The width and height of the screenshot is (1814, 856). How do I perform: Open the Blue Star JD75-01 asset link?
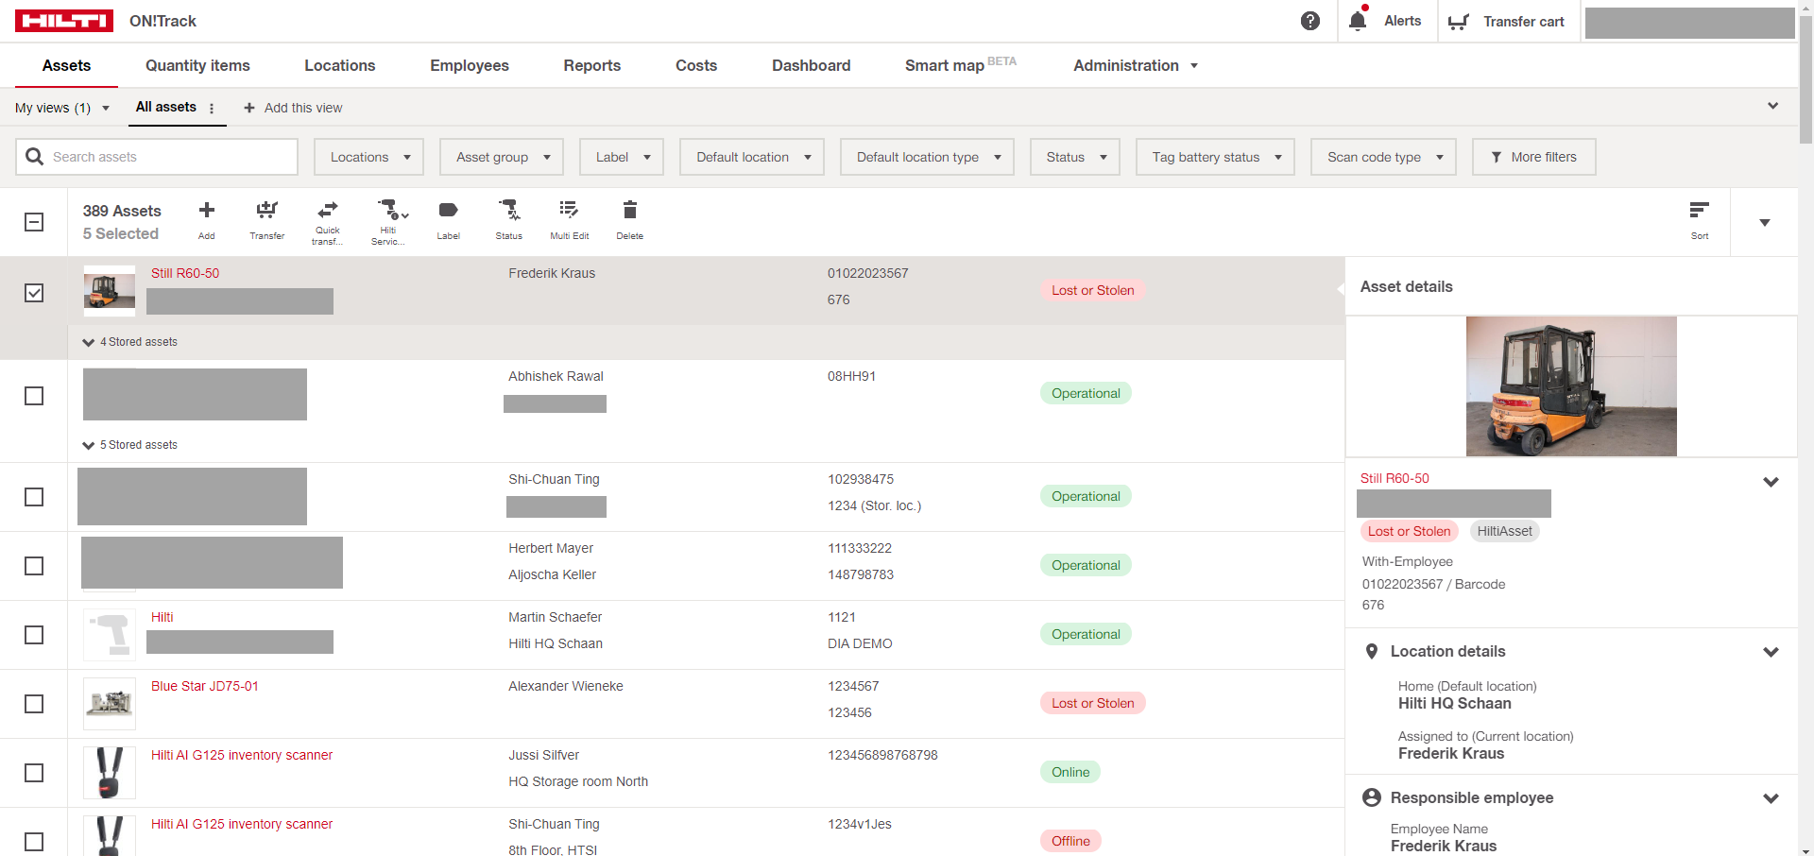click(205, 686)
